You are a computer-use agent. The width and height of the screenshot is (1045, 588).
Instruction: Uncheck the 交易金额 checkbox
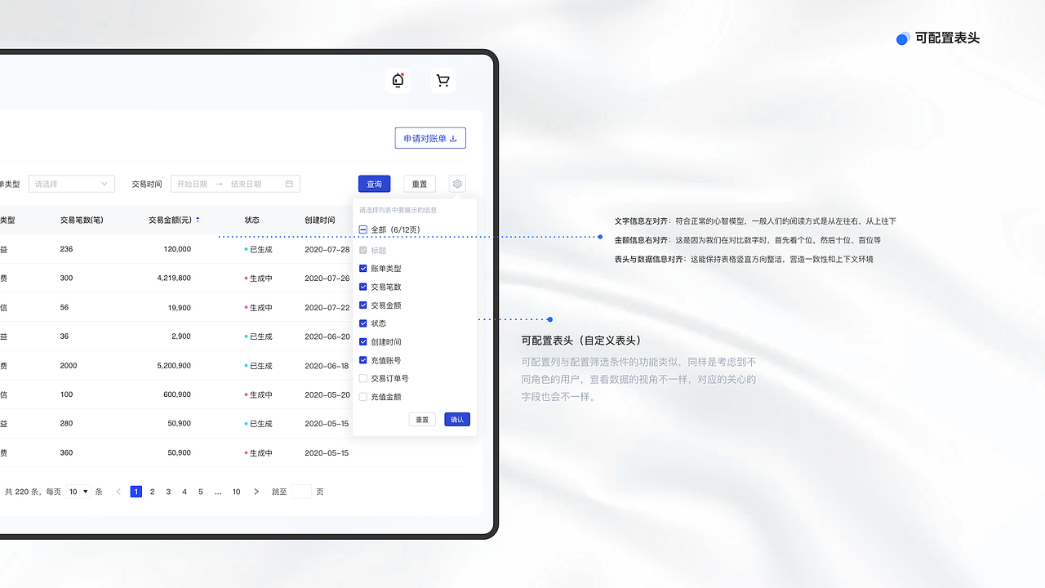(x=363, y=305)
